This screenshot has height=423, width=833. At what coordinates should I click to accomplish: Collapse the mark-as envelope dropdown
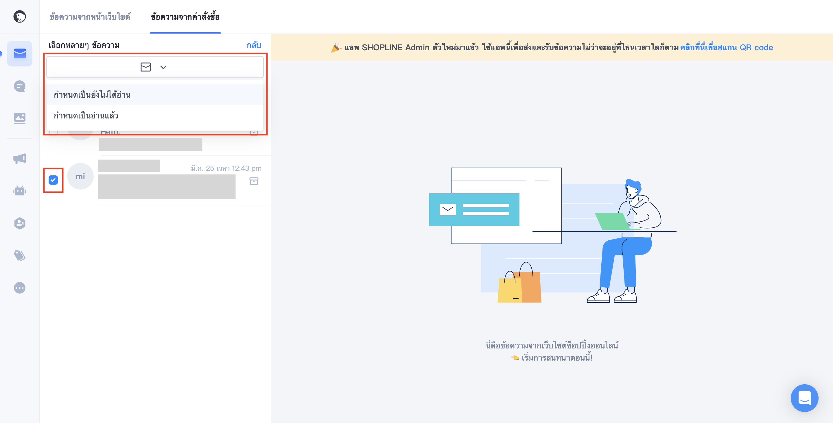155,67
